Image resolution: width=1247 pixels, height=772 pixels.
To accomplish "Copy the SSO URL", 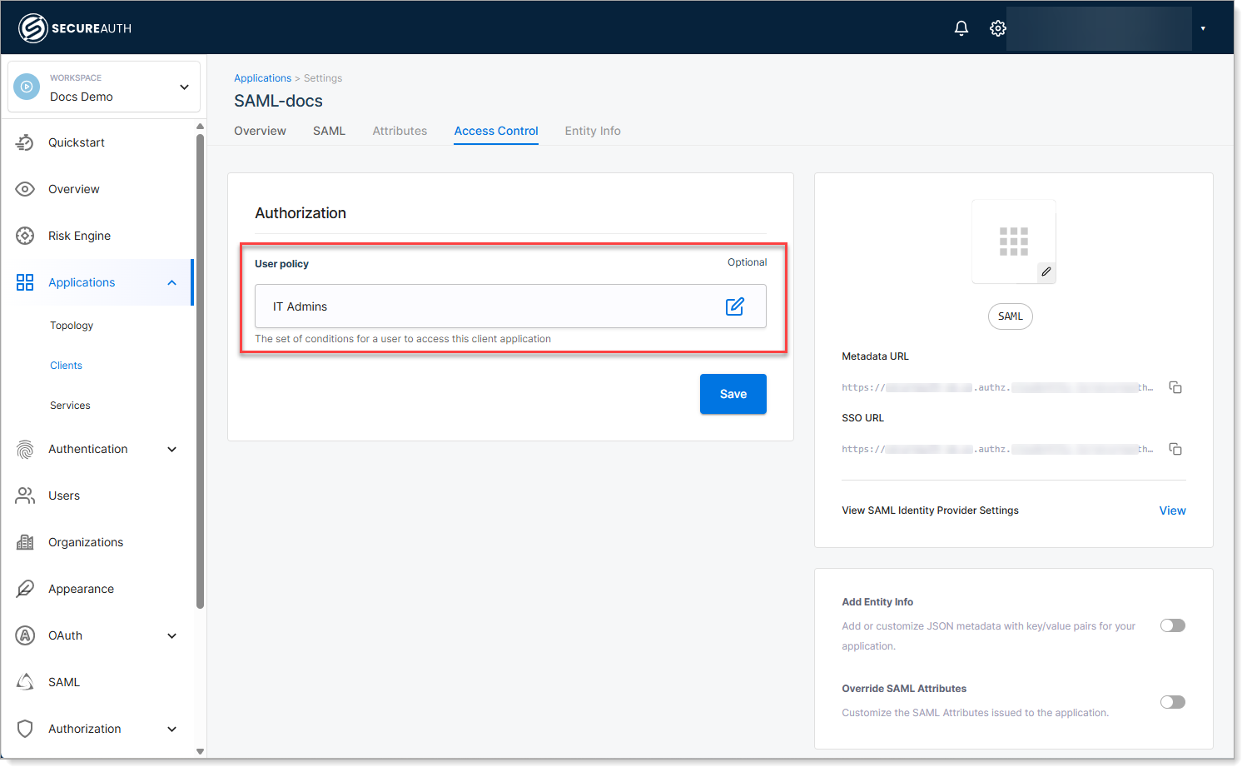I will tap(1175, 449).
